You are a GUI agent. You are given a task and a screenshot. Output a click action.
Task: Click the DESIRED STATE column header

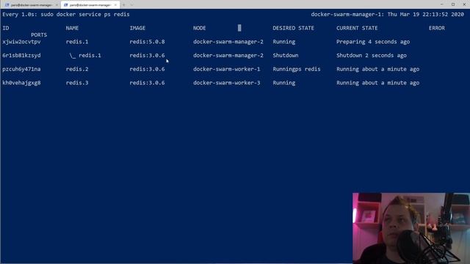tap(294, 28)
